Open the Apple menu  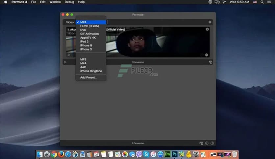pyautogui.click(x=6, y=2)
